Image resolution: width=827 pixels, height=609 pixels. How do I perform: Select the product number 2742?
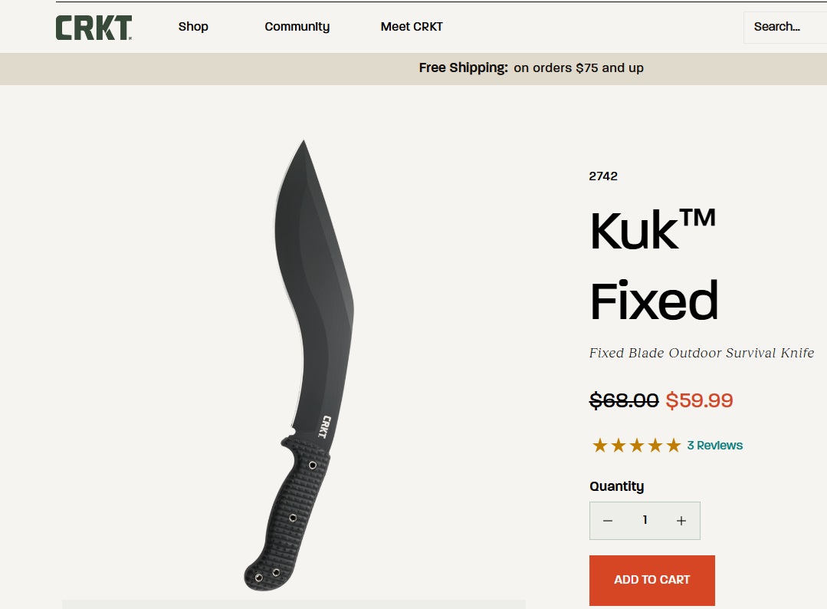[x=603, y=176]
